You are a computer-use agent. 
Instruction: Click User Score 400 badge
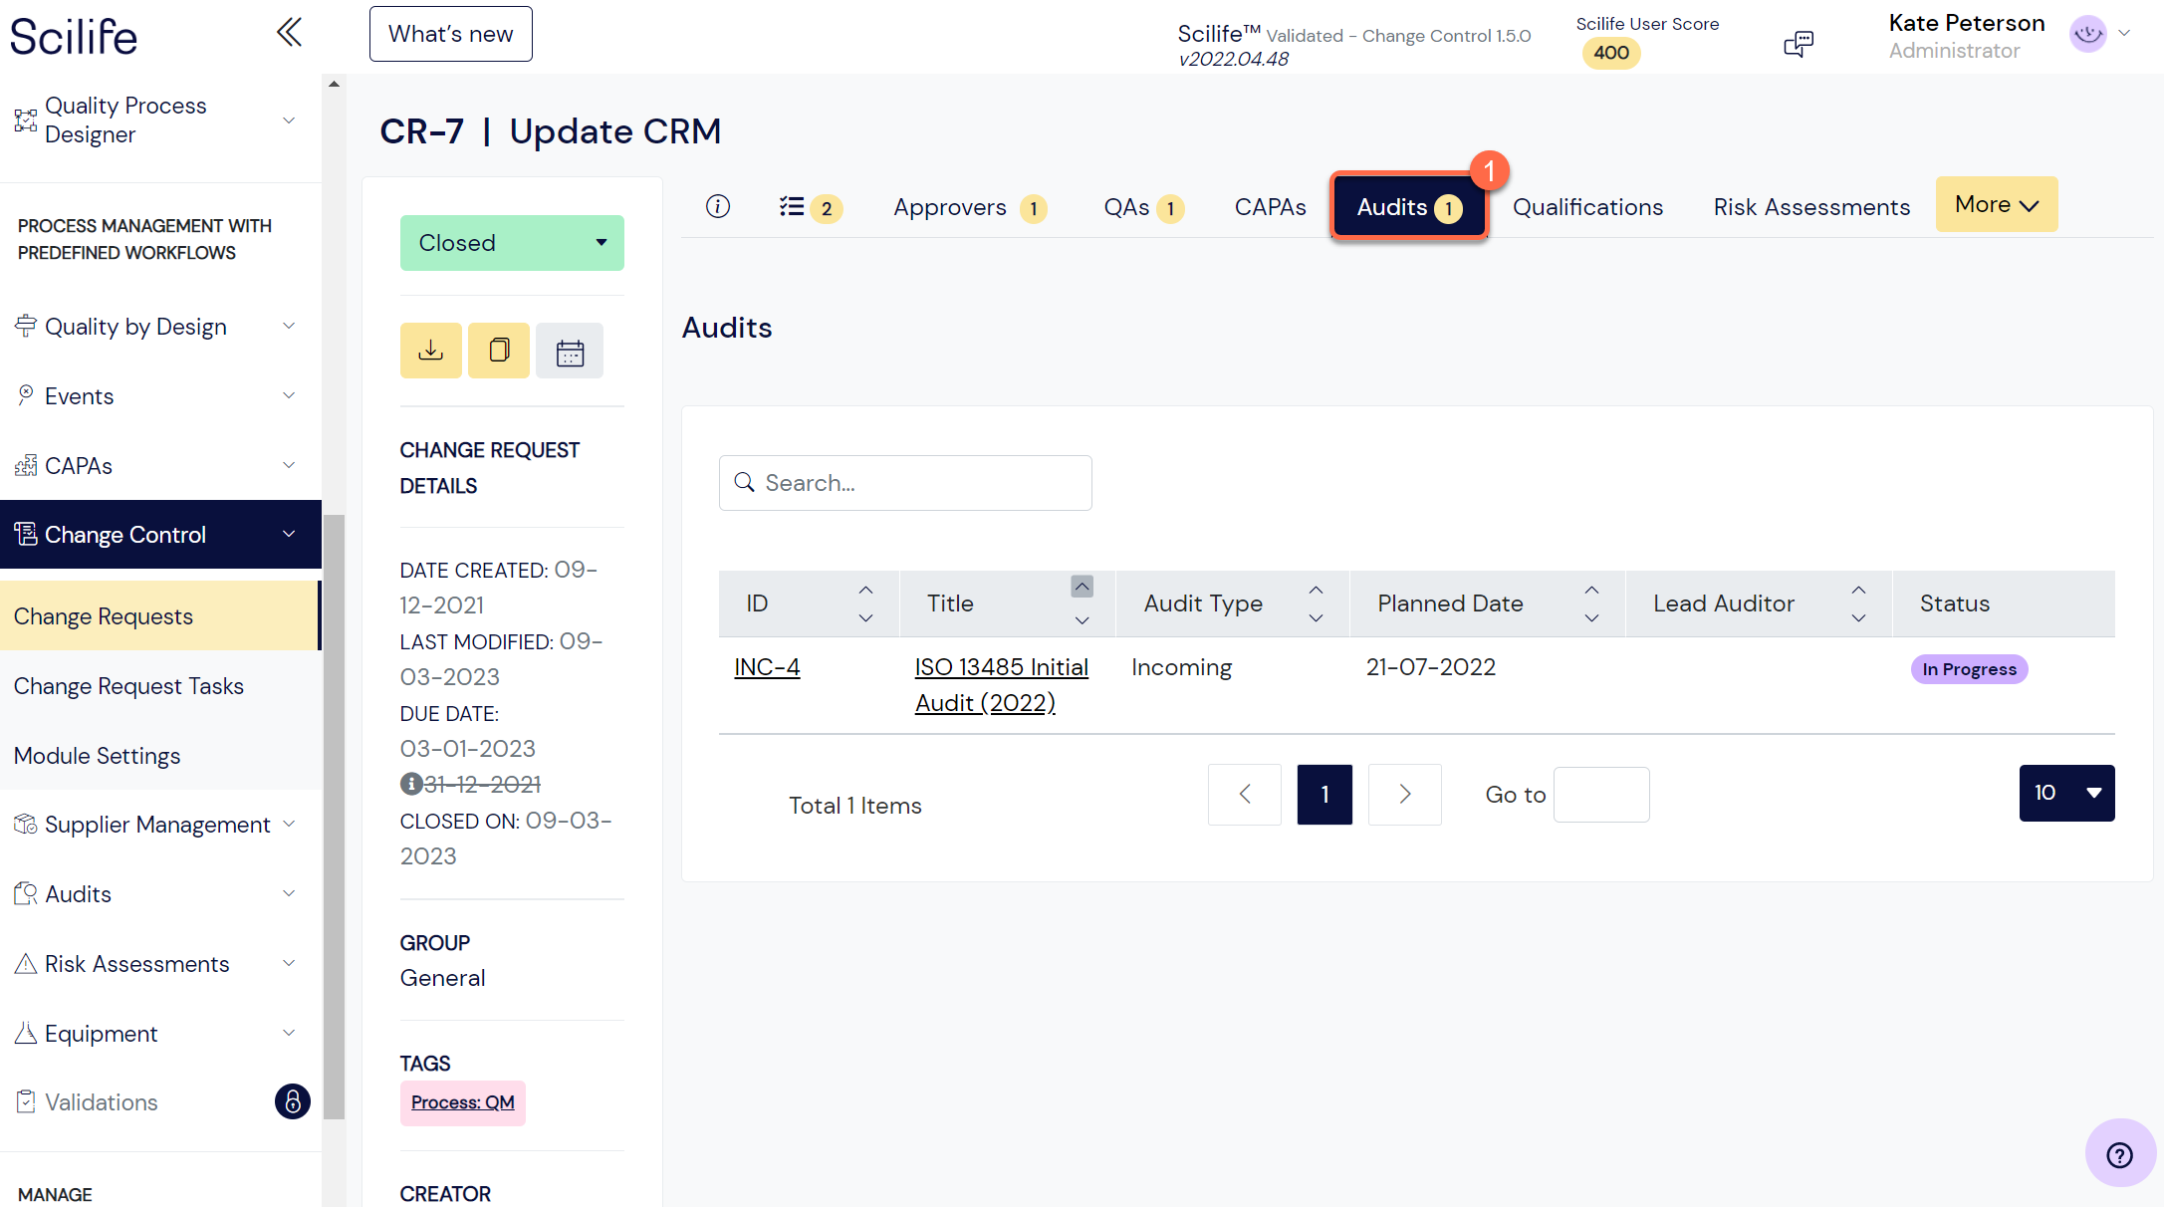coord(1611,53)
